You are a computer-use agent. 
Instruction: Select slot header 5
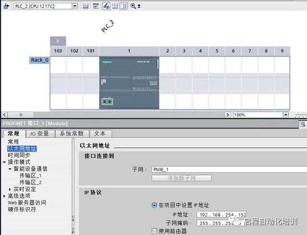217,51
